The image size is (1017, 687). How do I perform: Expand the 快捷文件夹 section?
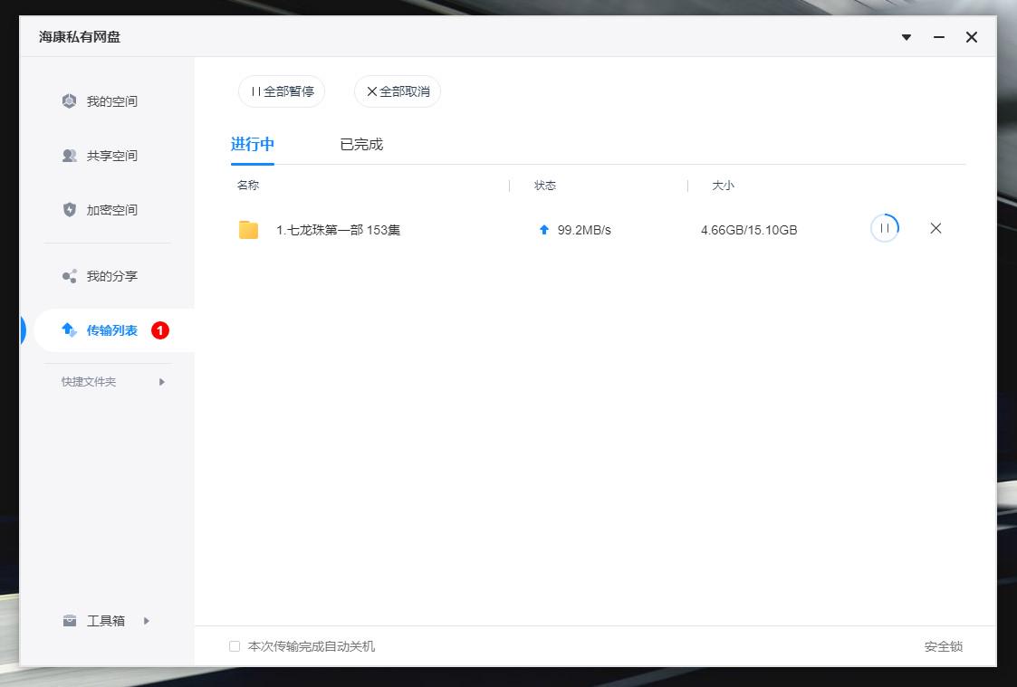pos(161,381)
